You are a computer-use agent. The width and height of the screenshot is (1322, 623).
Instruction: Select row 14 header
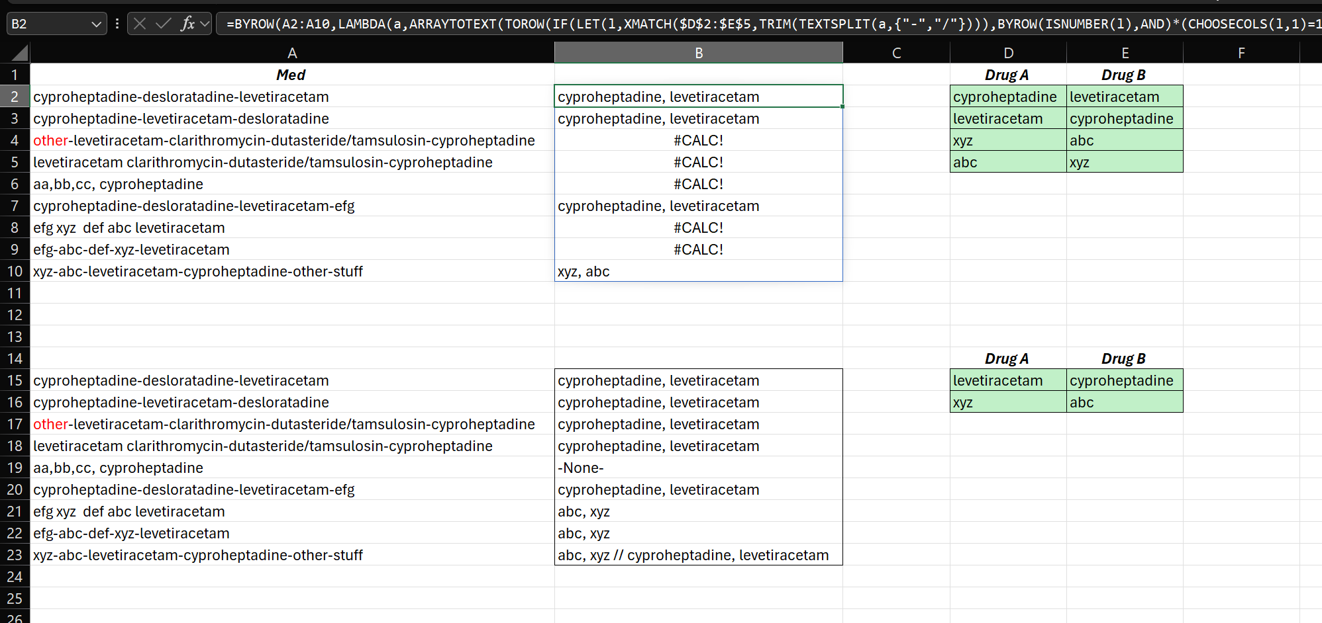click(x=15, y=358)
